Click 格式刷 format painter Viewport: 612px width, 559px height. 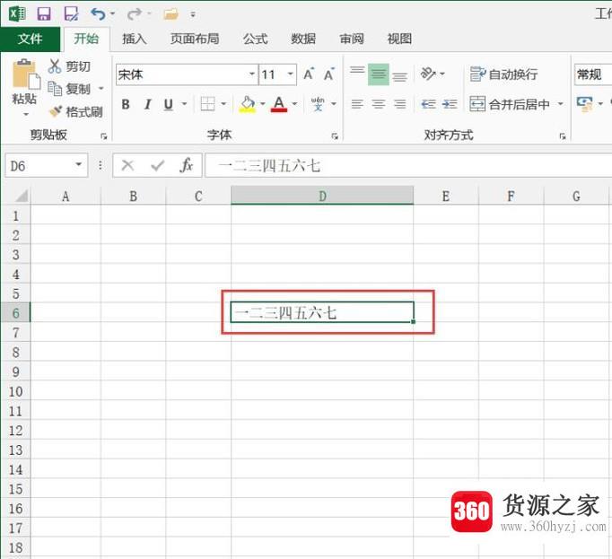76,112
